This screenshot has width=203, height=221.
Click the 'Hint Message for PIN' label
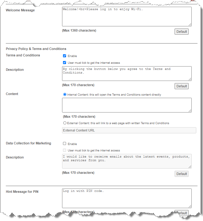tap(22, 192)
